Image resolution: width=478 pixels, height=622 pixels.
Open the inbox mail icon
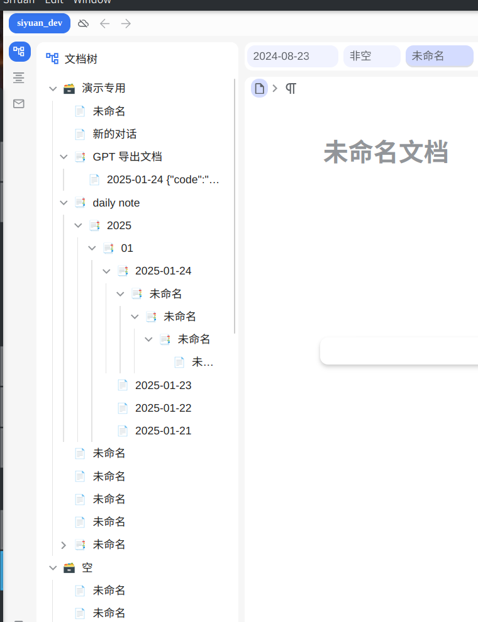coord(19,104)
